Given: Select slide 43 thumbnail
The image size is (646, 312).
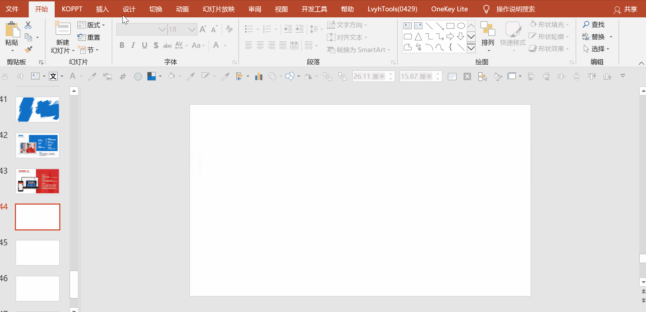Looking at the screenshot, I should click(x=38, y=181).
